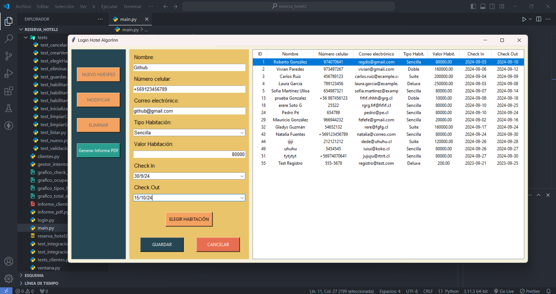Open the Explorer view icon
The image size is (556, 294).
click(8, 21)
